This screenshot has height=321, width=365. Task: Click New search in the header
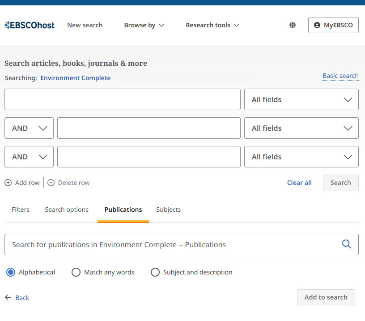tap(85, 25)
